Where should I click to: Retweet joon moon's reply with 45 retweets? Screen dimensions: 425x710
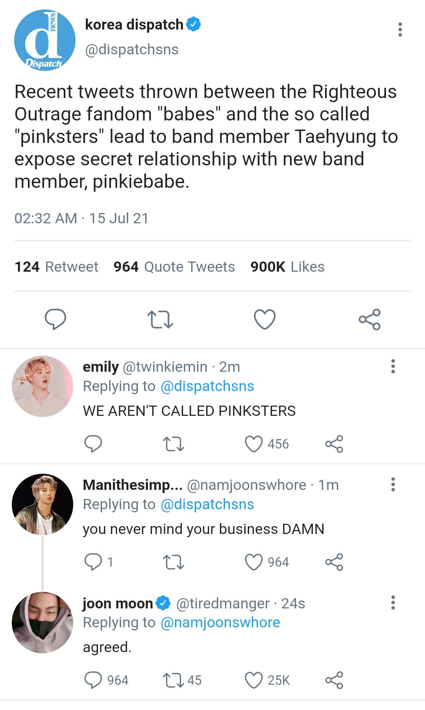click(182, 680)
